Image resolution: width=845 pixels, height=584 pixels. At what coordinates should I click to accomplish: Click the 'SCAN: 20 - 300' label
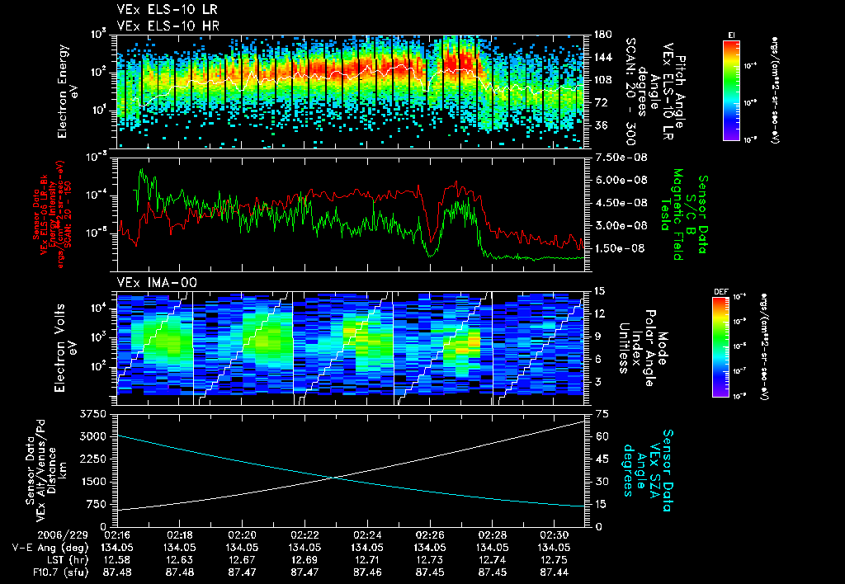click(x=631, y=92)
